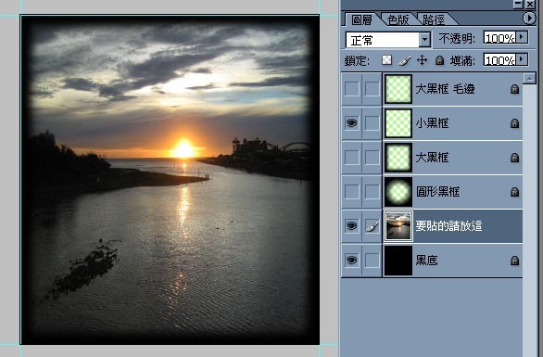This screenshot has height=357, width=543.
Task: Show the 大黑框 layer
Action: coord(352,158)
